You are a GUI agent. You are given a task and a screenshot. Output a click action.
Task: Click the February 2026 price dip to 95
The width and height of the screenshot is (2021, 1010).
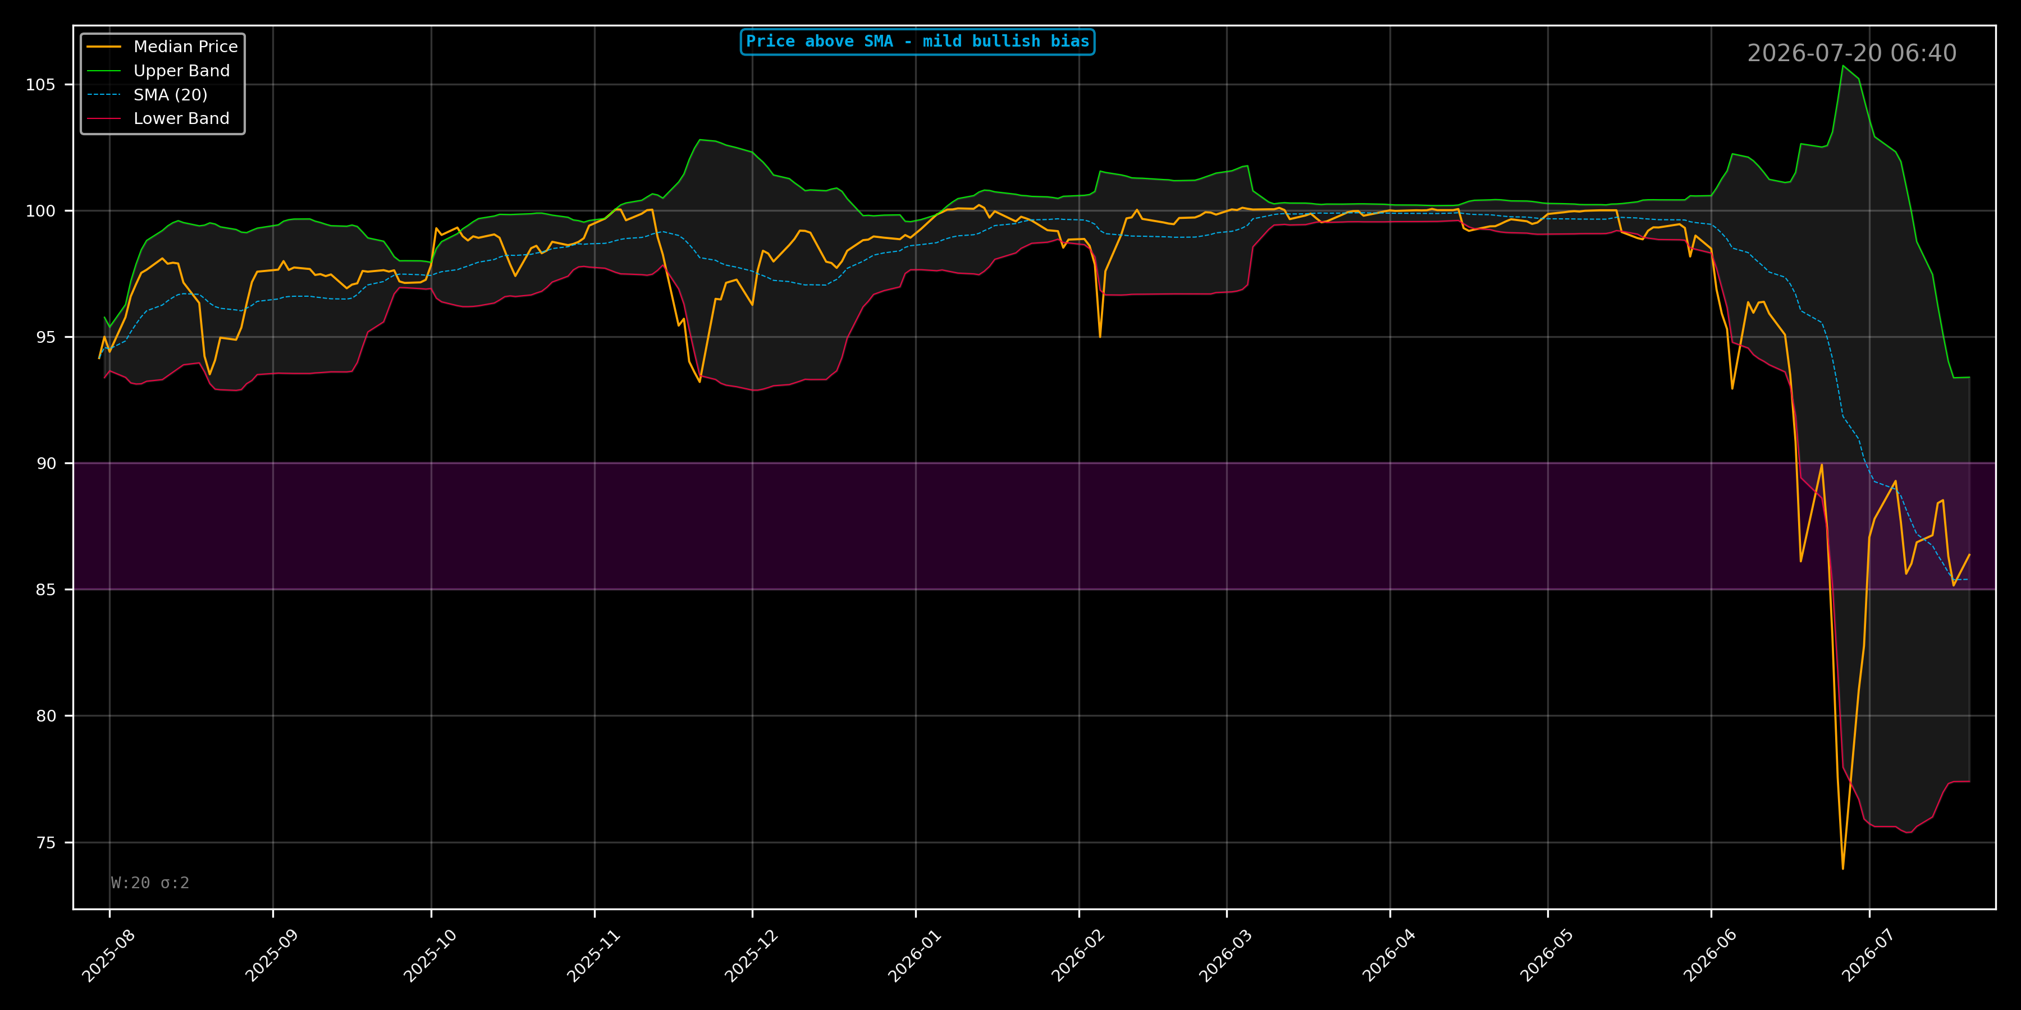click(1100, 337)
